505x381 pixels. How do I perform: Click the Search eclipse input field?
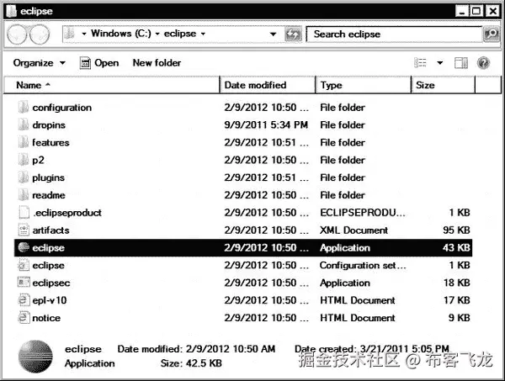click(394, 34)
